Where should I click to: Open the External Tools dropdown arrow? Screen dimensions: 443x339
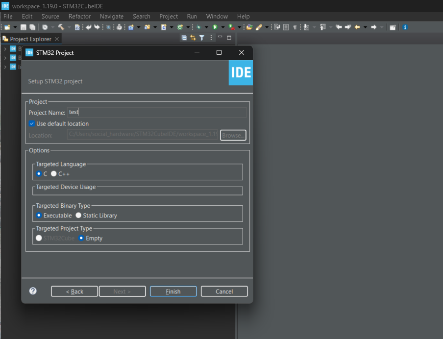[x=239, y=27]
